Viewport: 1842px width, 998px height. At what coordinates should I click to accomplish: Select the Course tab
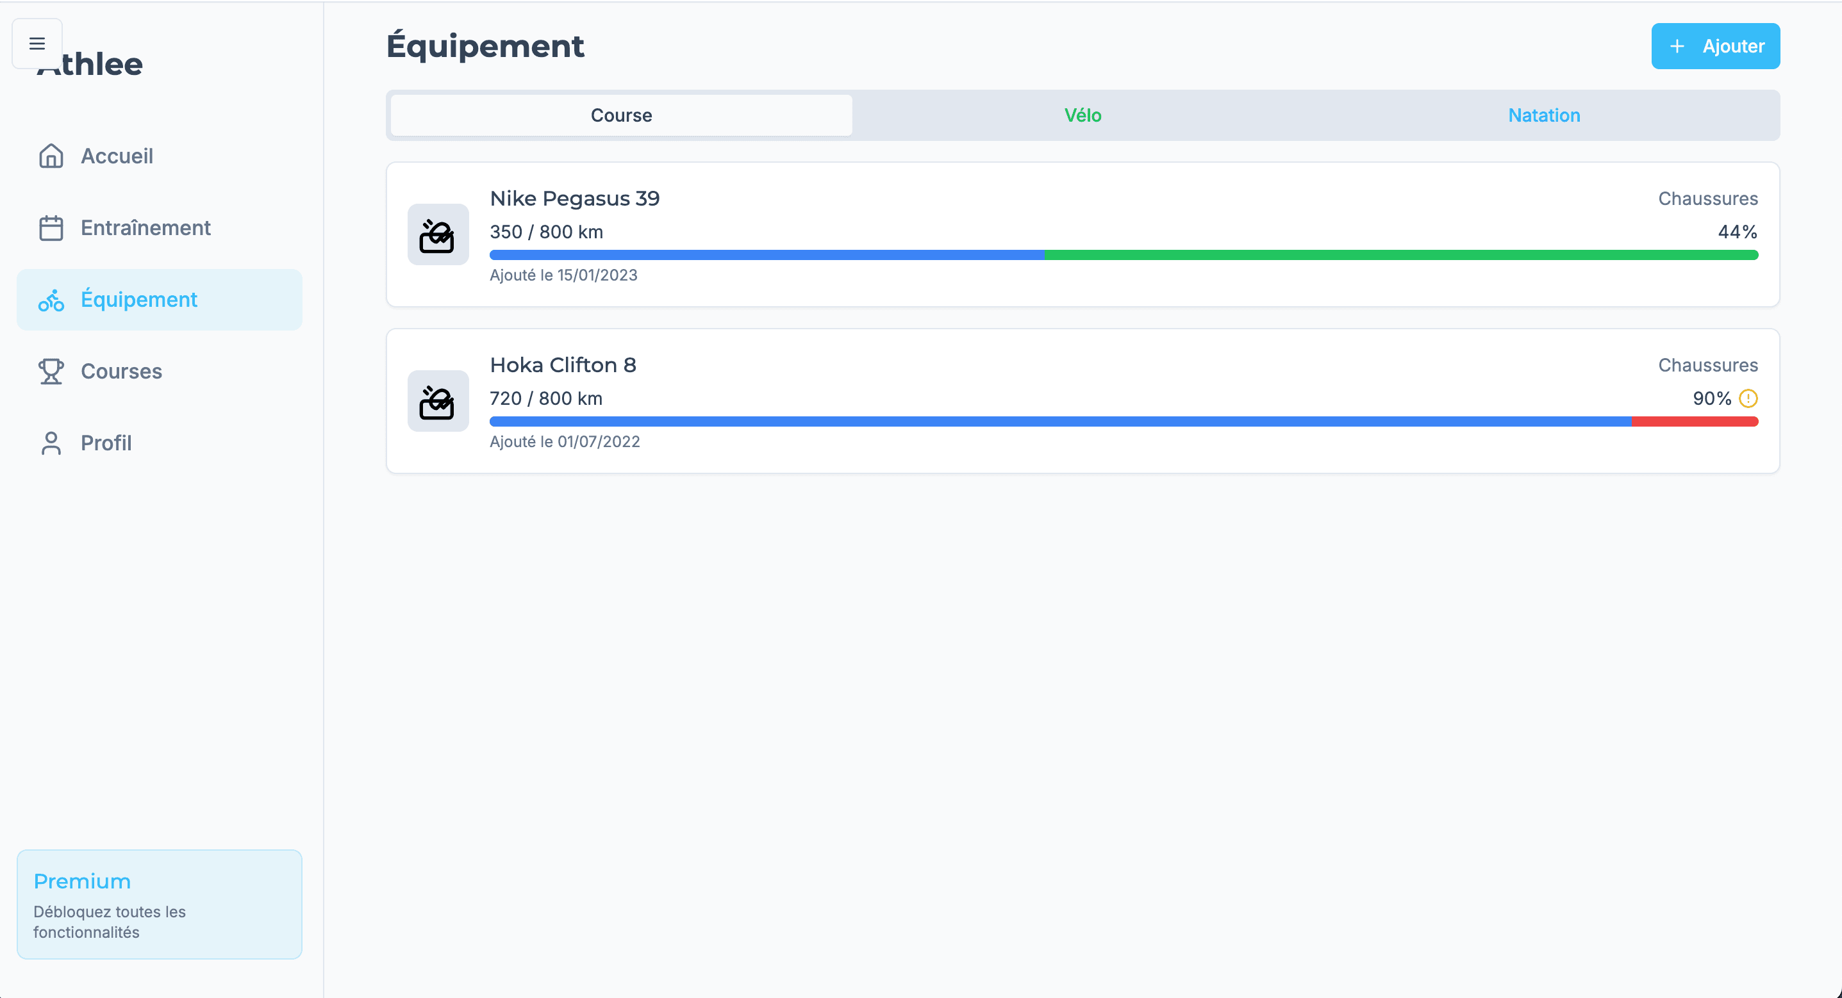coord(620,115)
